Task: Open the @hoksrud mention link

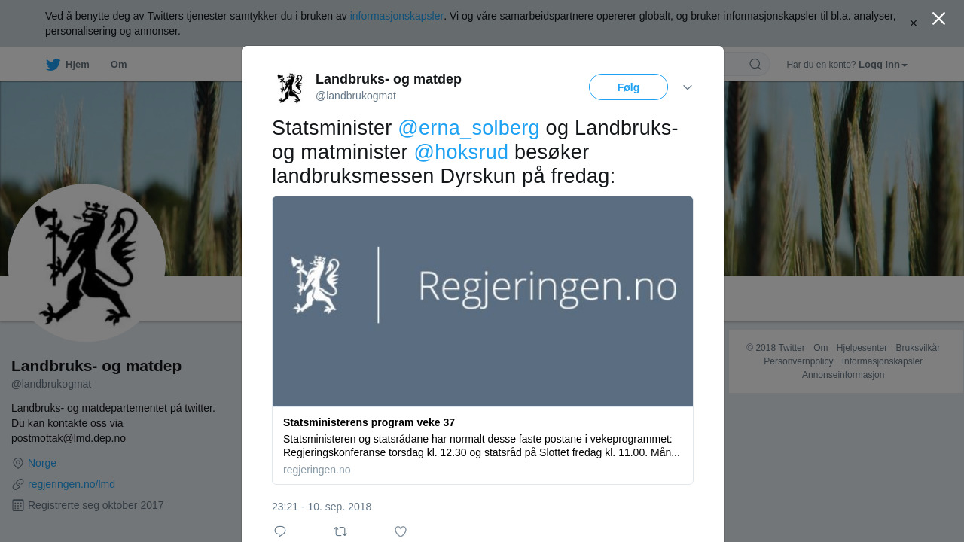Action: click(x=461, y=152)
